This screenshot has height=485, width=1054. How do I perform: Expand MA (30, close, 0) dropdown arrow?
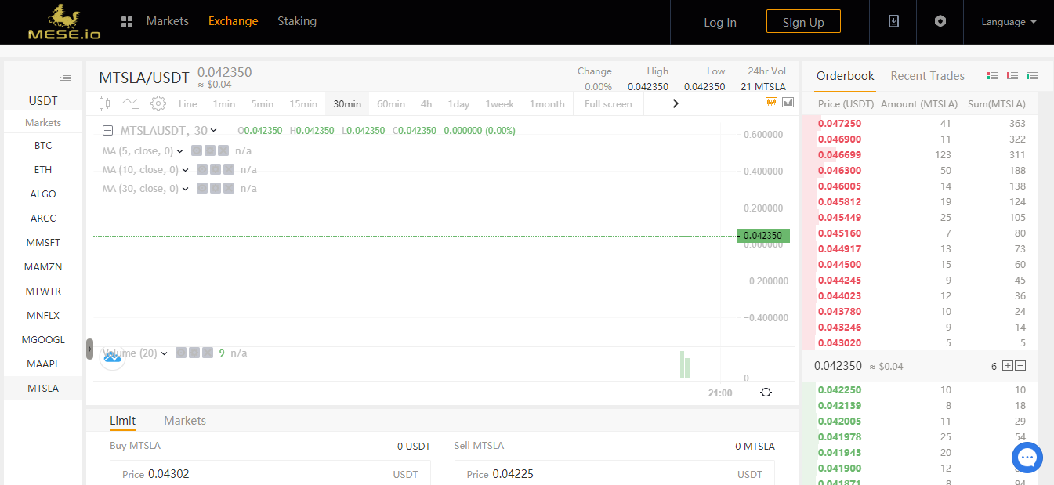click(x=186, y=188)
